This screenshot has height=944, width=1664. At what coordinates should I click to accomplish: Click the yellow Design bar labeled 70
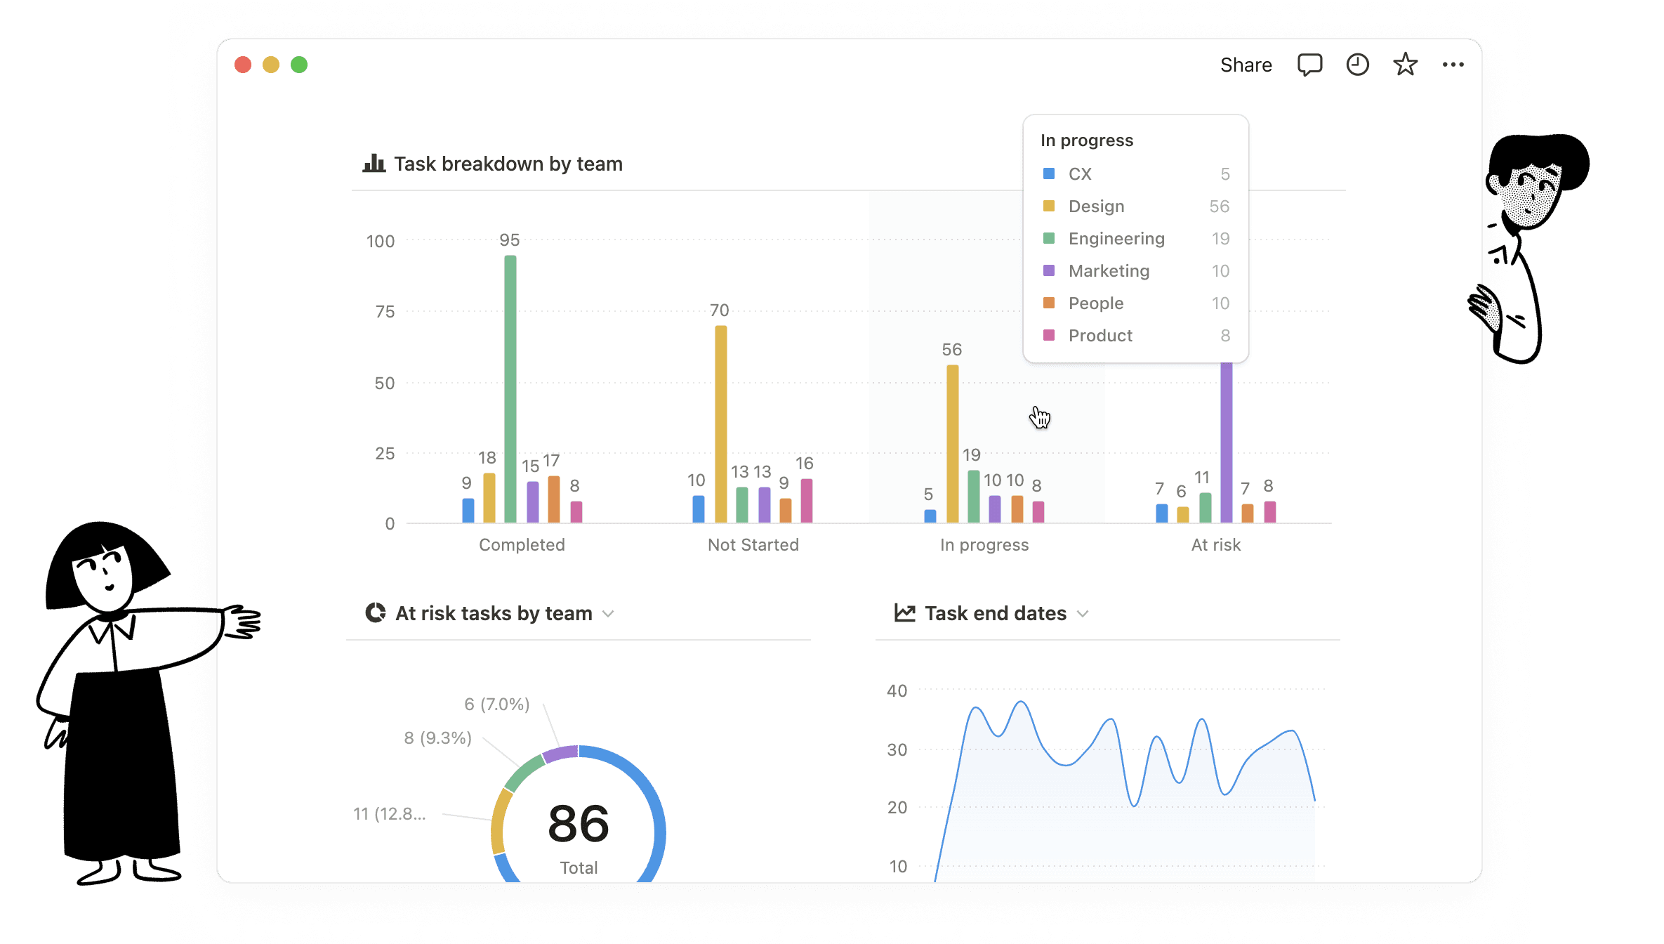click(720, 424)
